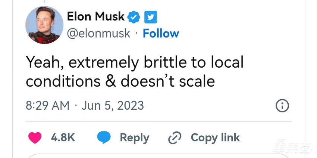
Task: Click the tweet line starting with 'Yeah, extremely'
Action: tap(134, 62)
